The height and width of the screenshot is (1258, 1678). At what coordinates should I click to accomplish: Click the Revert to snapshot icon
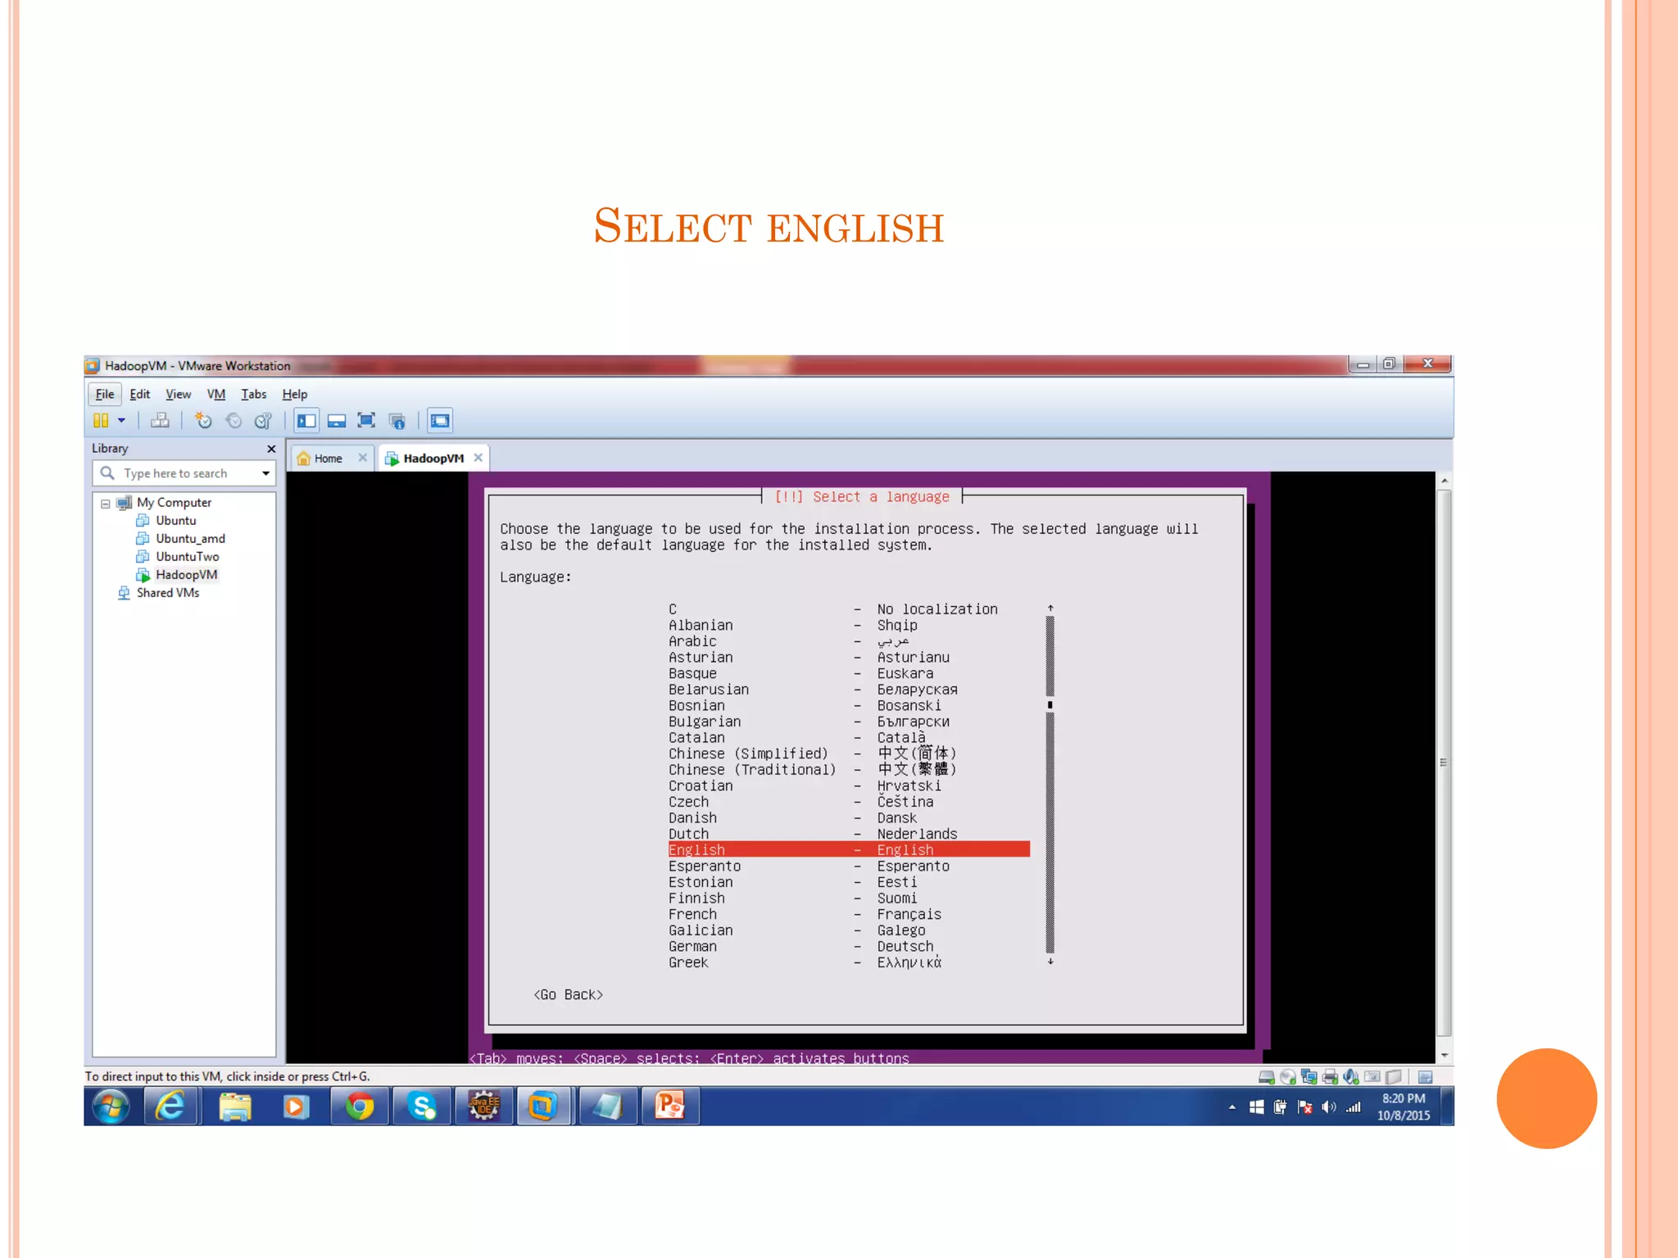click(234, 420)
